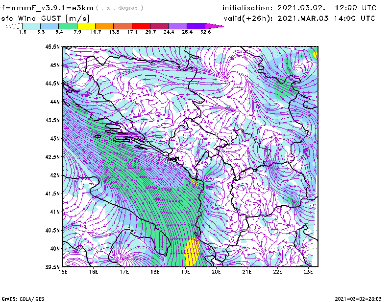
Task: Click legend value 17.1
Action: pyautogui.click(x=132, y=32)
